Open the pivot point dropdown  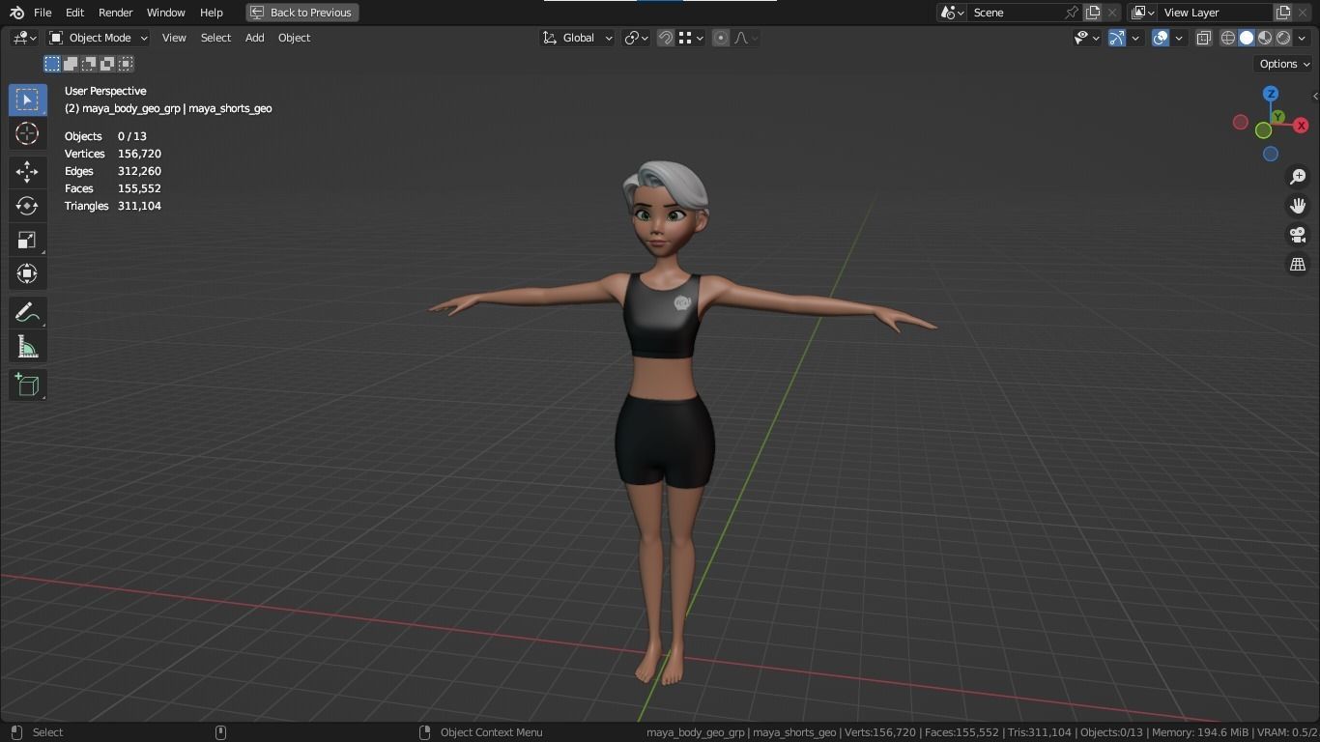(636, 38)
